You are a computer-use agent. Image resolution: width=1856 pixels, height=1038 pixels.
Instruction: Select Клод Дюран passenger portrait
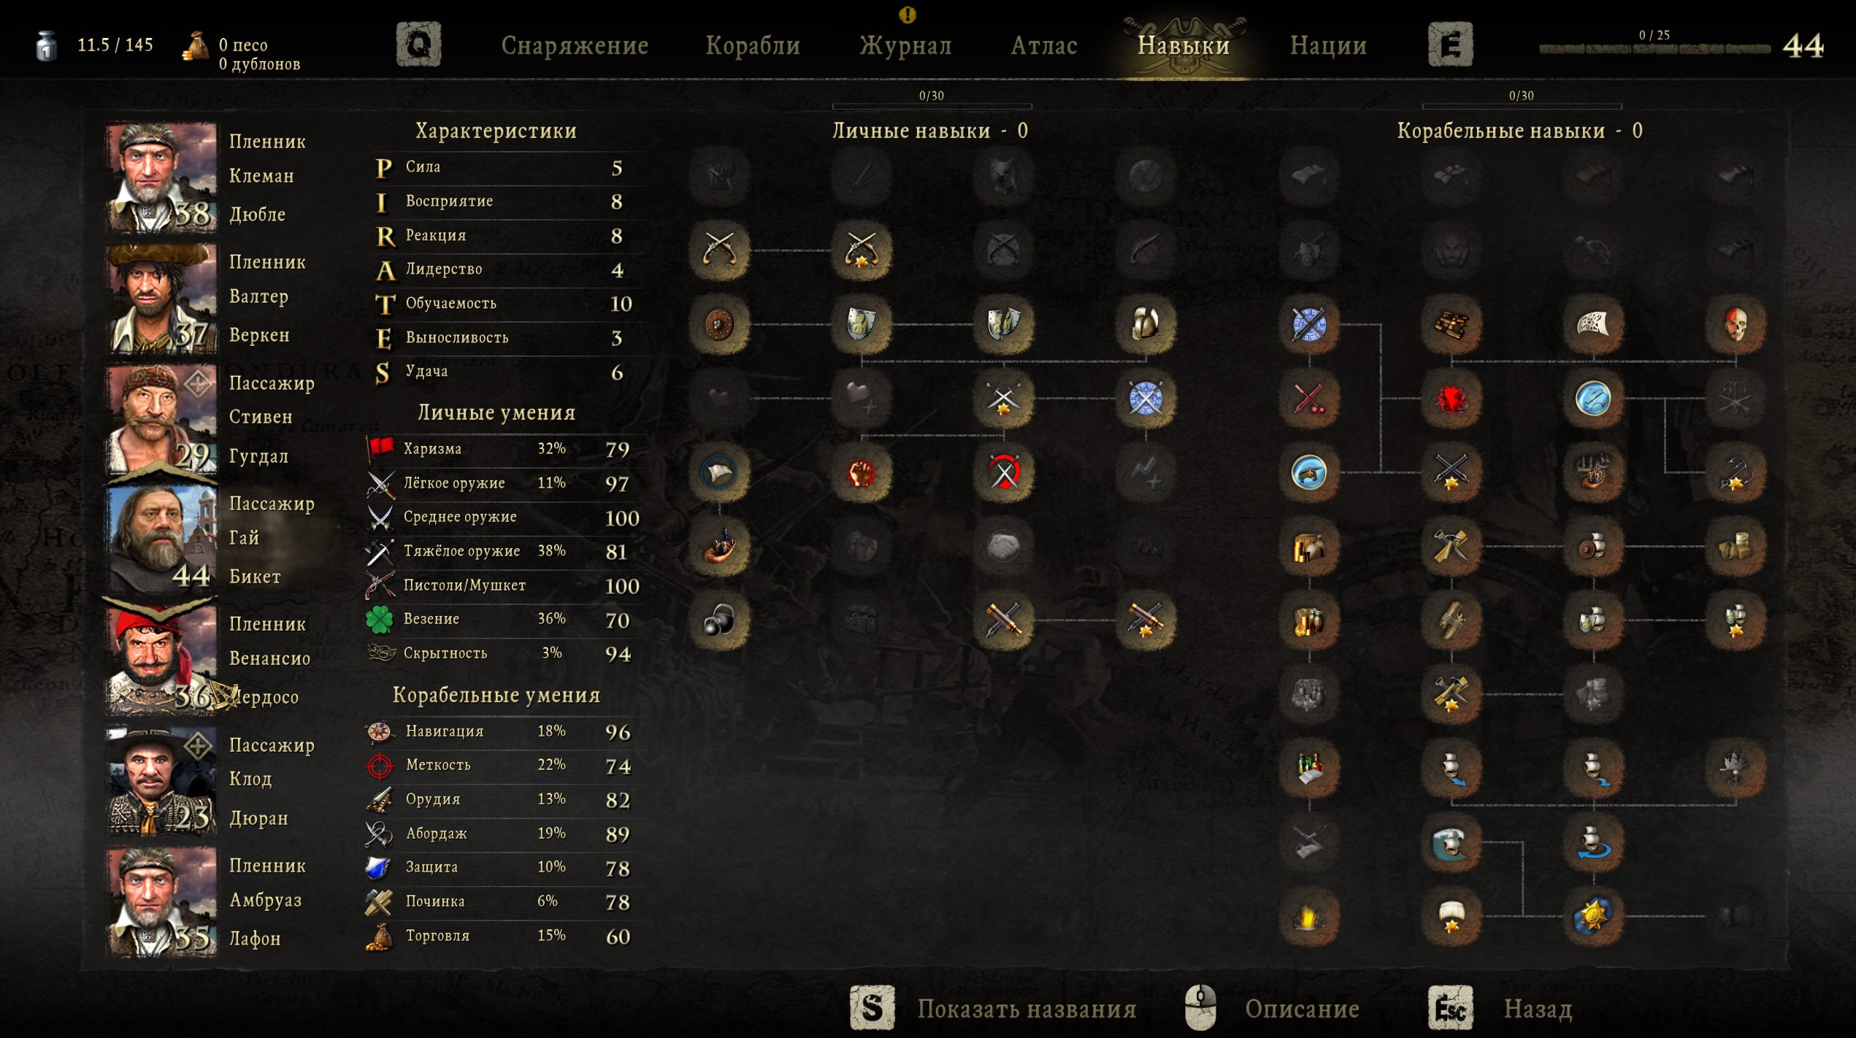pos(162,780)
